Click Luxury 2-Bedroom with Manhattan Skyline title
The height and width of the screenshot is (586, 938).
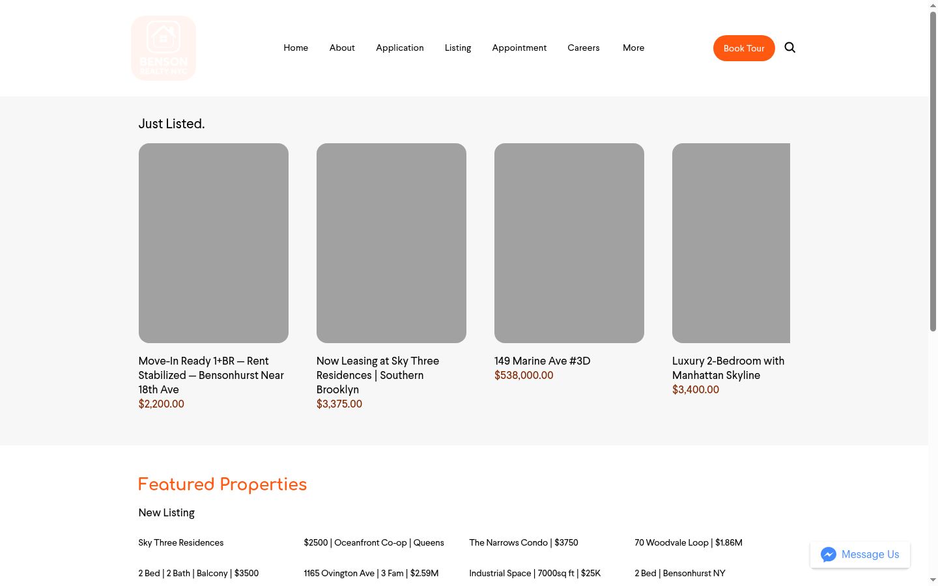pos(728,368)
